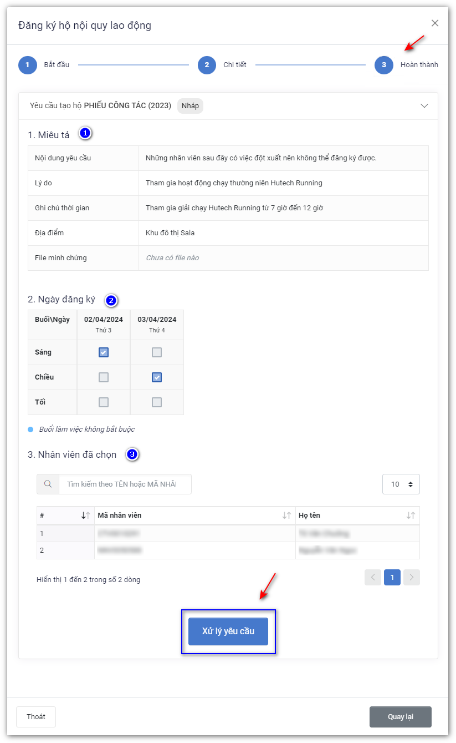456x743 pixels.
Task: Sort by Họ tên column
Action: (411, 515)
